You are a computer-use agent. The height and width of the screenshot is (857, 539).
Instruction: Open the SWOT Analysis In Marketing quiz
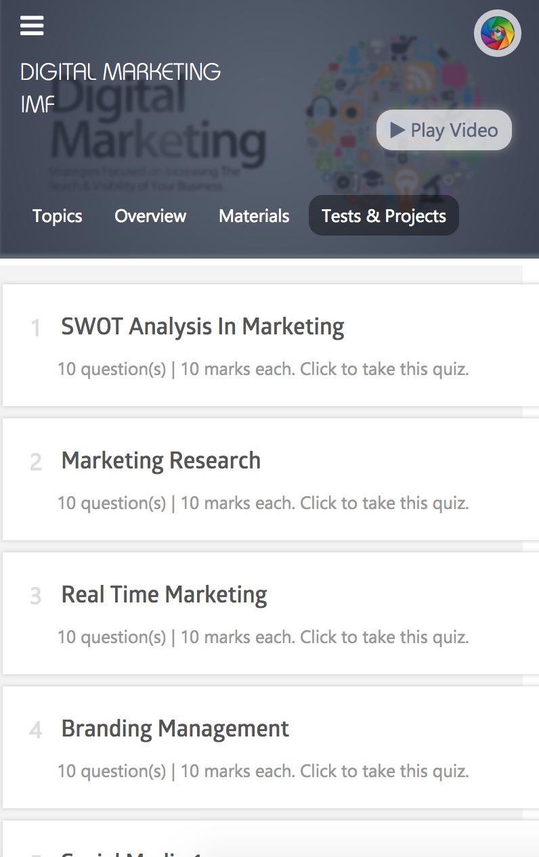tap(202, 327)
